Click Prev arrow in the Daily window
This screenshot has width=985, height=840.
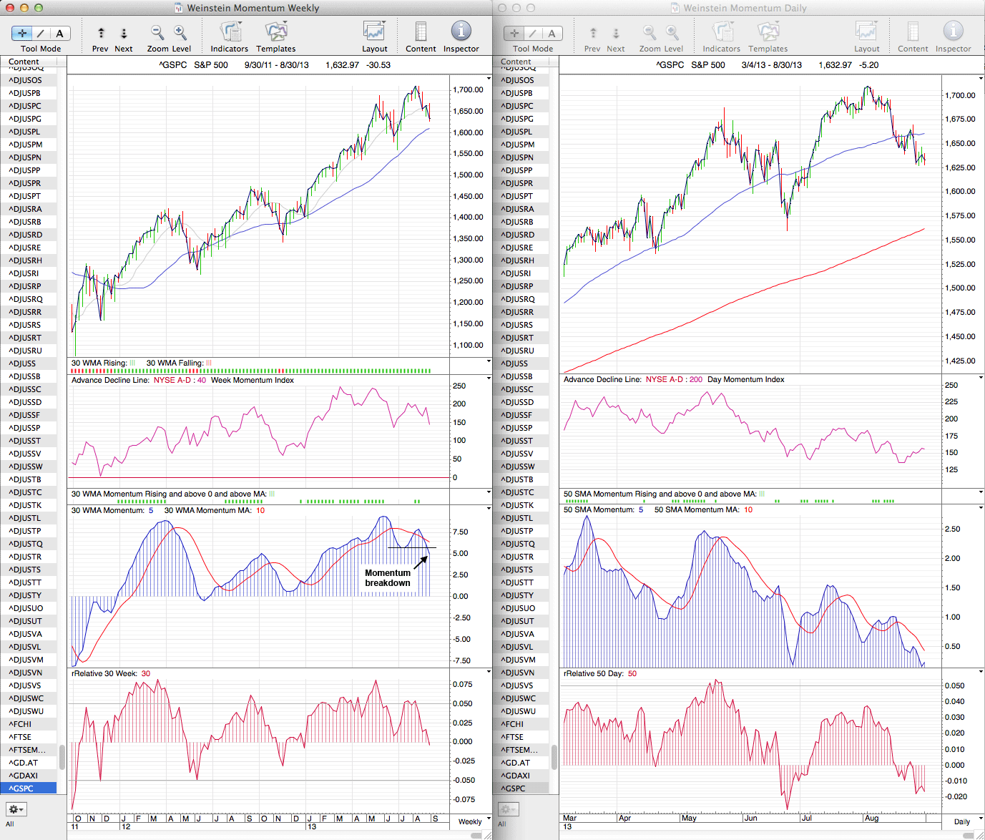pyautogui.click(x=593, y=33)
